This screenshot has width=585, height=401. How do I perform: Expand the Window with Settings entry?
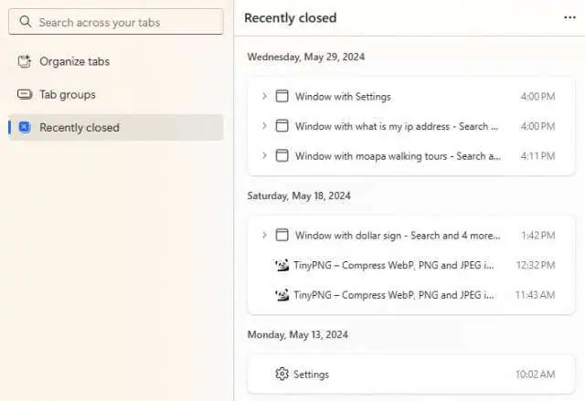(x=264, y=96)
